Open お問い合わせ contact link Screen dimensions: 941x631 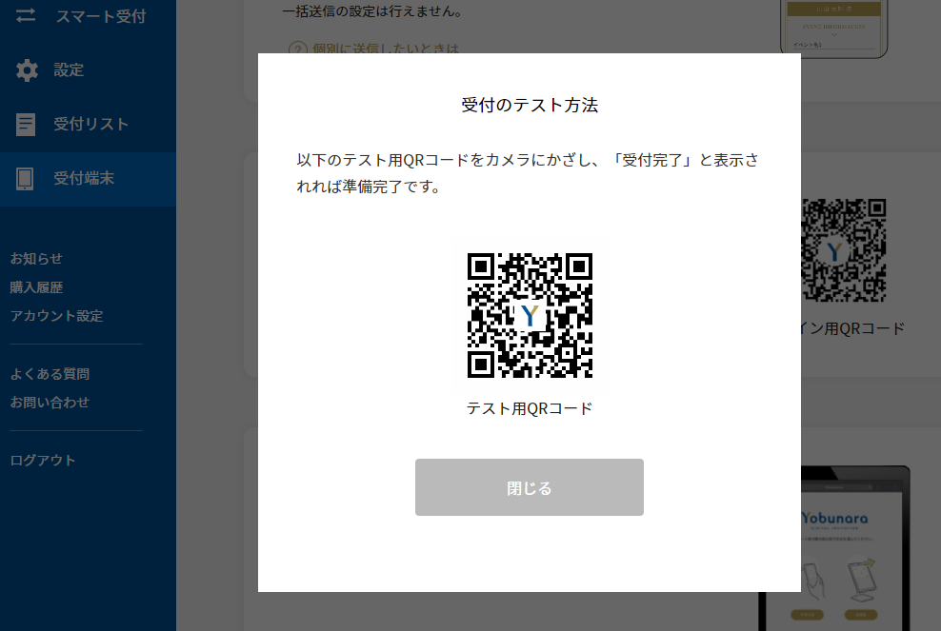pyautogui.click(x=50, y=403)
